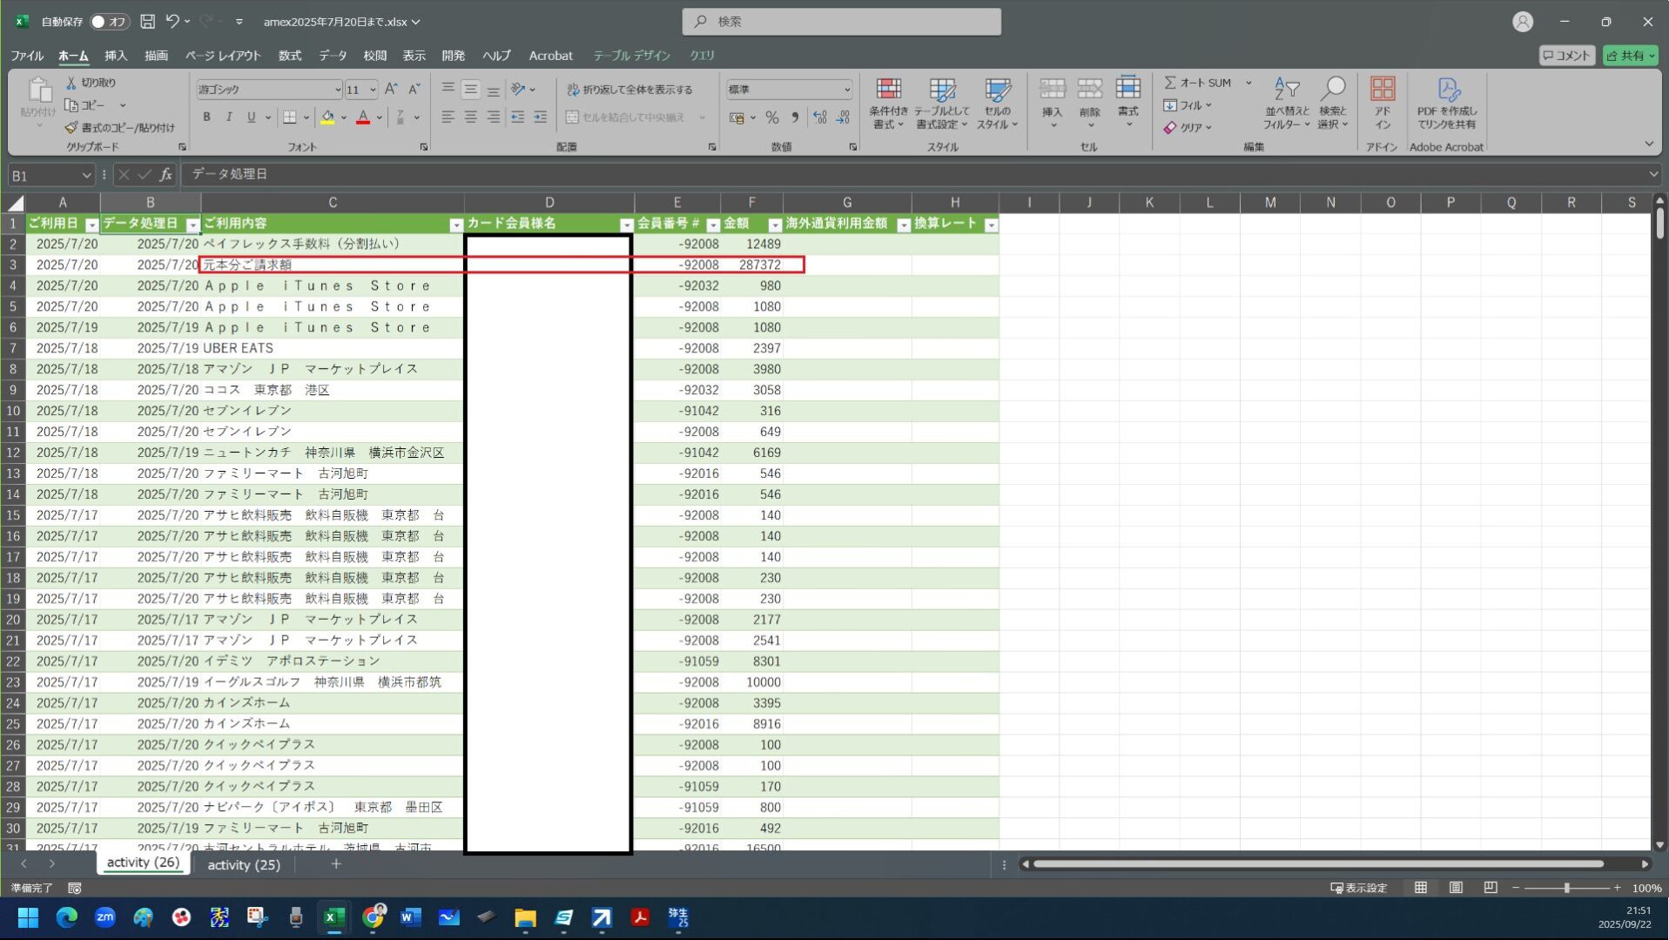
Task: Switch to the activity (25) sheet tab
Action: coord(244,864)
